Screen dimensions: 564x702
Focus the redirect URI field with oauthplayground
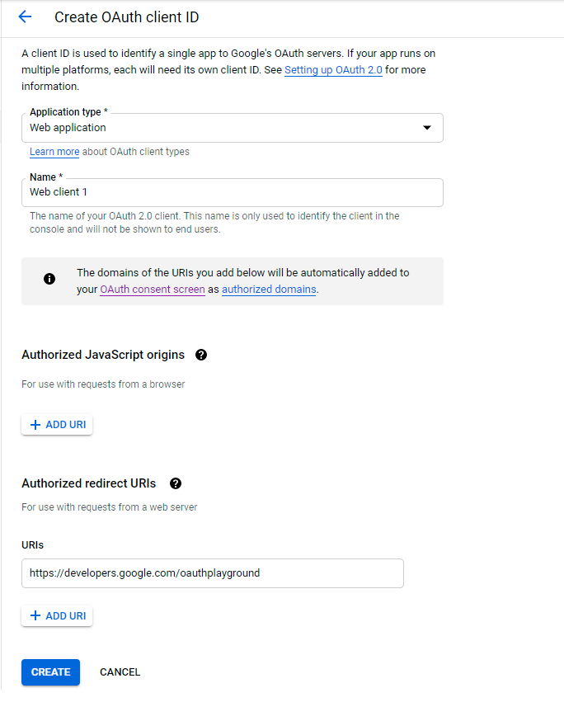pos(212,573)
